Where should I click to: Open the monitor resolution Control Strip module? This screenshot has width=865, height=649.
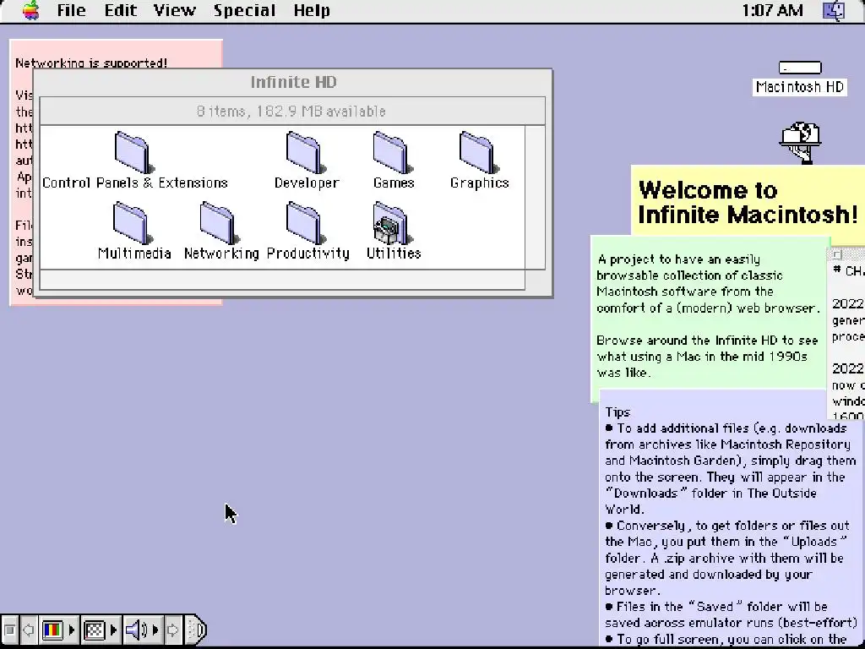(100, 630)
